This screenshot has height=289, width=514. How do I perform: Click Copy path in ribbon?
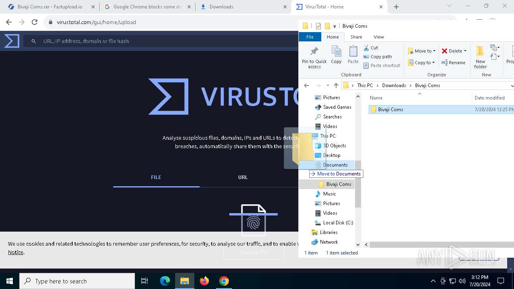point(377,57)
